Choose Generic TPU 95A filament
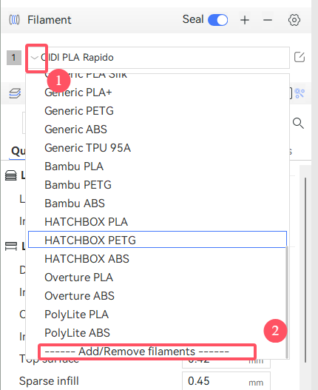The image size is (318, 390). coord(87,148)
